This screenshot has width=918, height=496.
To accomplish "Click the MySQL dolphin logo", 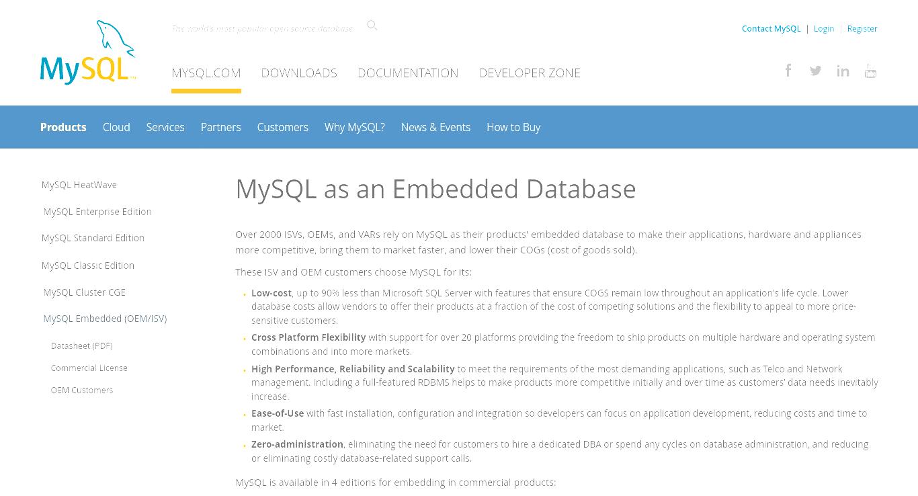I will tap(88, 52).
